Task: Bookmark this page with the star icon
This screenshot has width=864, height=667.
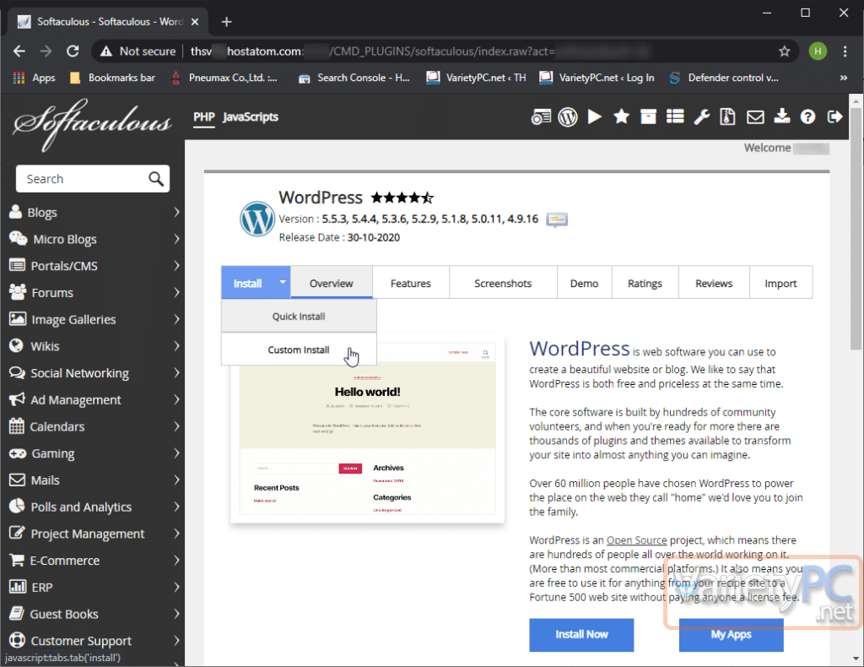Action: 784,52
